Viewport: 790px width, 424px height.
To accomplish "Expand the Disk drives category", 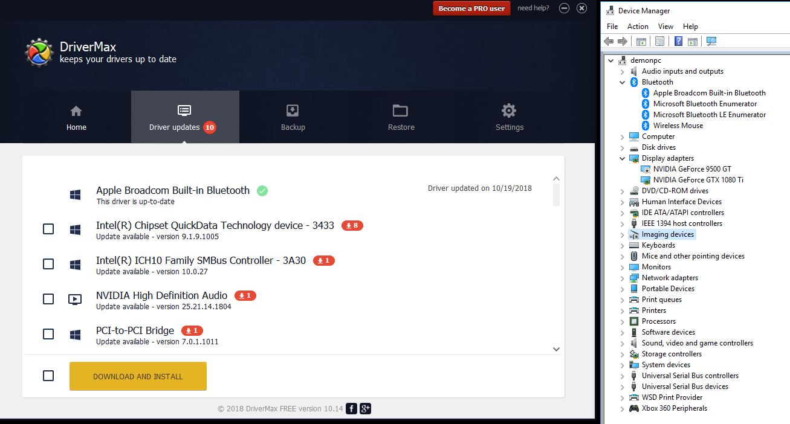I will tap(622, 147).
